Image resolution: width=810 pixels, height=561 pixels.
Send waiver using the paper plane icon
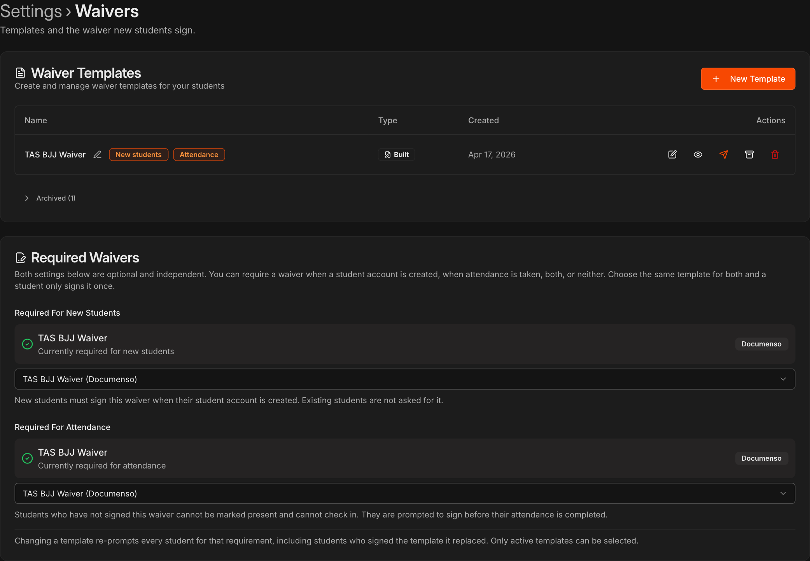tap(724, 155)
